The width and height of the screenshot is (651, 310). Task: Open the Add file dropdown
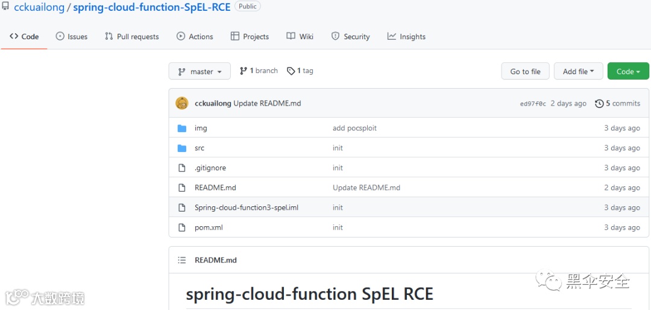(x=578, y=71)
